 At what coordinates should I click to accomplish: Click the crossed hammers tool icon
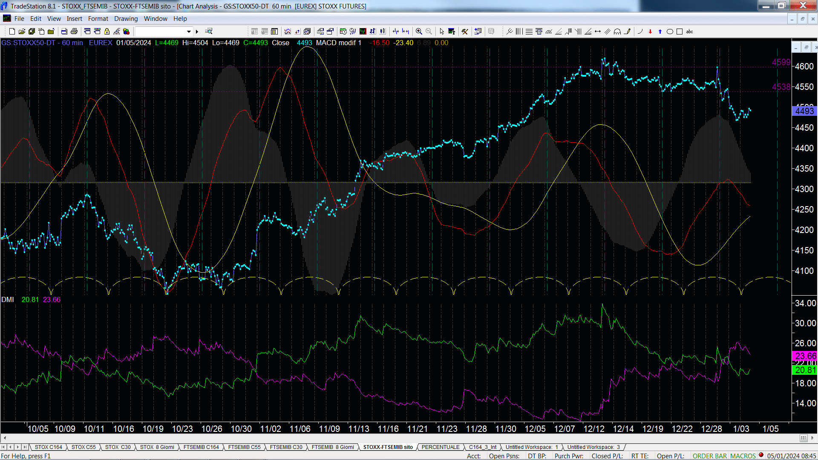(465, 32)
